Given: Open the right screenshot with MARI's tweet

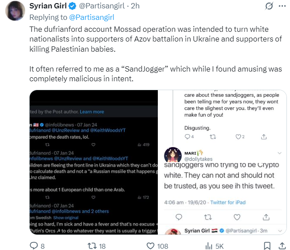Looking at the screenshot, I should pyautogui.click(x=222, y=163).
